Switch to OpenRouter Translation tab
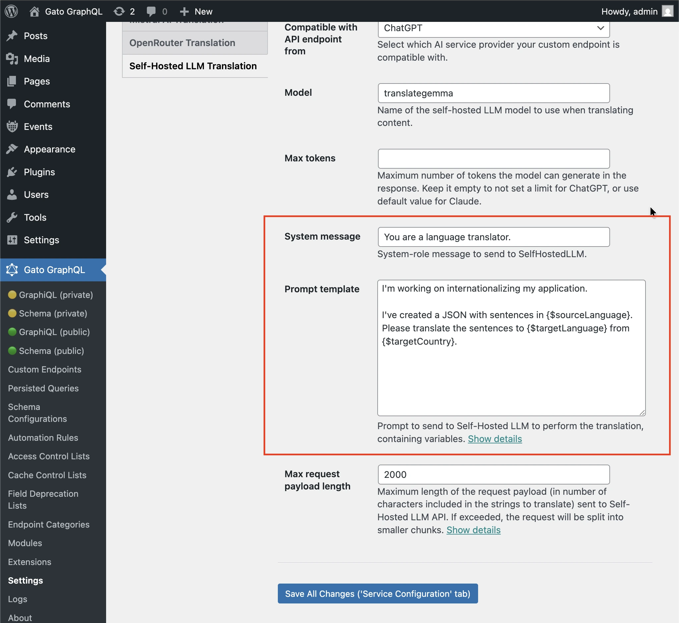This screenshot has width=679, height=623. coord(182,43)
